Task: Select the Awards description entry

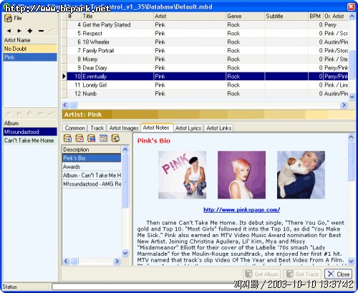Action: (x=92, y=167)
